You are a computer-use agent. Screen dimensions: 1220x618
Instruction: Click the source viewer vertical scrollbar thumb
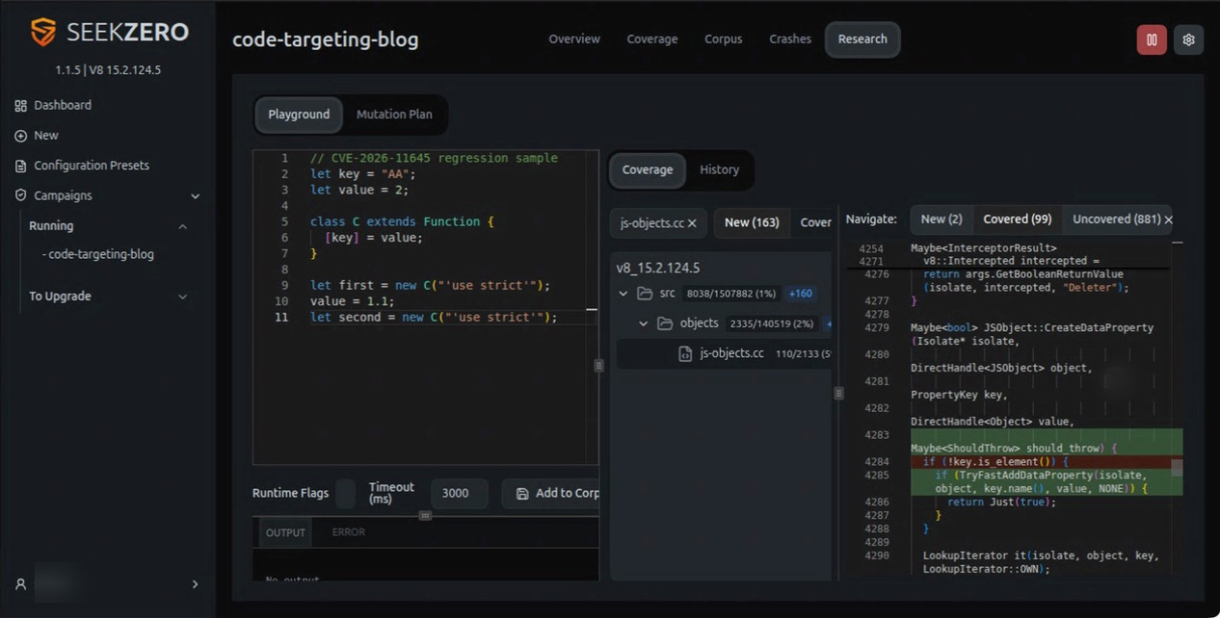1177,468
